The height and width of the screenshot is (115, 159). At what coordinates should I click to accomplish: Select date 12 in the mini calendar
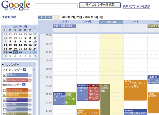click(10, 45)
